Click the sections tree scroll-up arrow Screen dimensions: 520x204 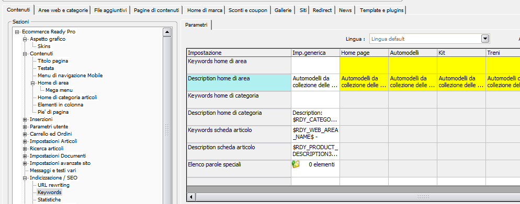click(x=167, y=32)
